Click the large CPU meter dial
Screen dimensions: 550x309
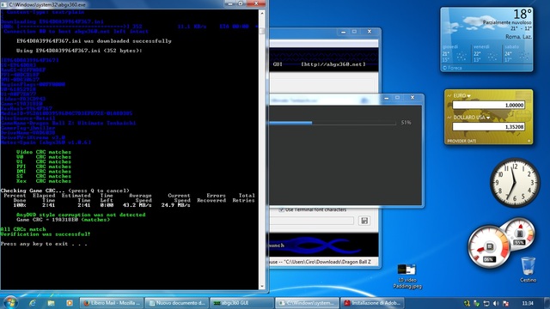[x=489, y=247]
